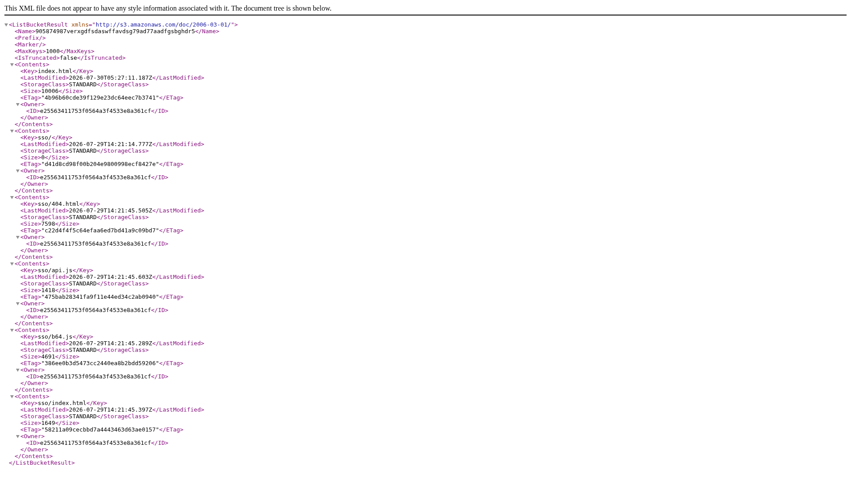851x478 pixels.
Task: Click LastModified 2026-07-29T14:21:14.777Z
Action: [110, 144]
